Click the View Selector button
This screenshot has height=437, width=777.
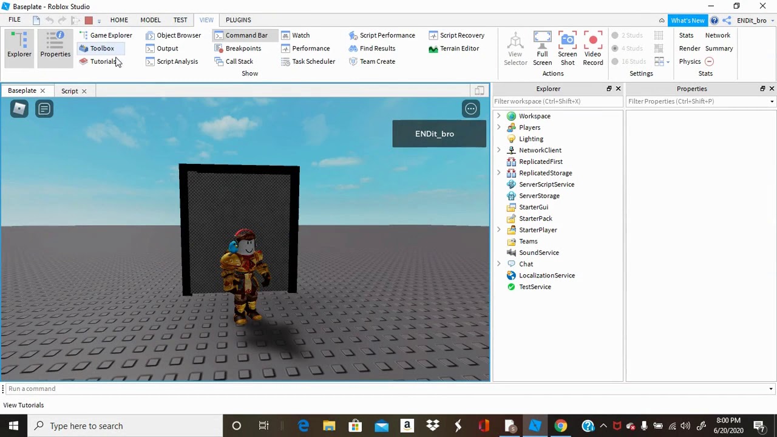tap(515, 49)
